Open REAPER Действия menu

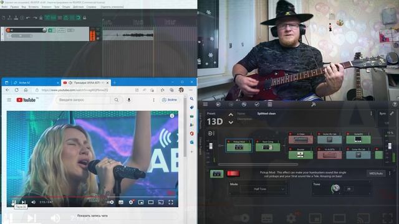78,7
